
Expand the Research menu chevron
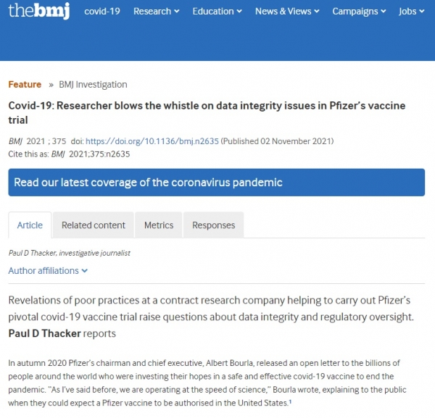point(177,12)
